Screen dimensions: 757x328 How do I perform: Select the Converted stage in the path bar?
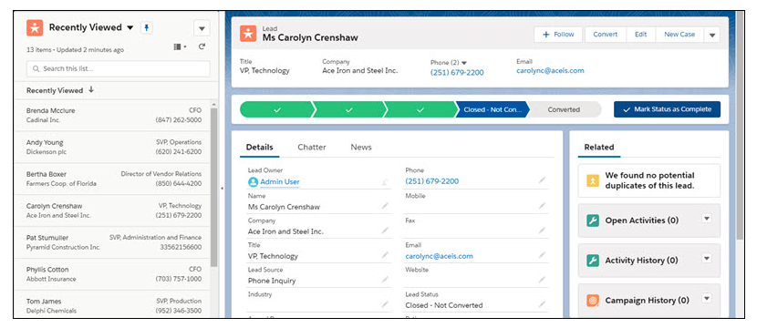tap(564, 109)
